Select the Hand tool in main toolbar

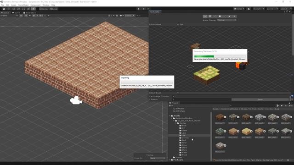point(4,9)
